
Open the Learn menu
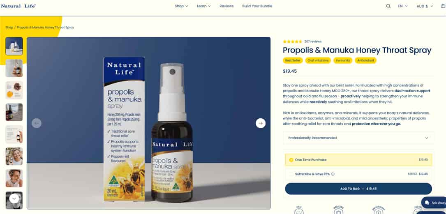[203, 6]
